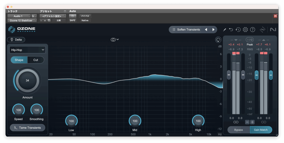The image size is (284, 143).
Task: Click the Bypass button in Ozone
Action: click(239, 130)
